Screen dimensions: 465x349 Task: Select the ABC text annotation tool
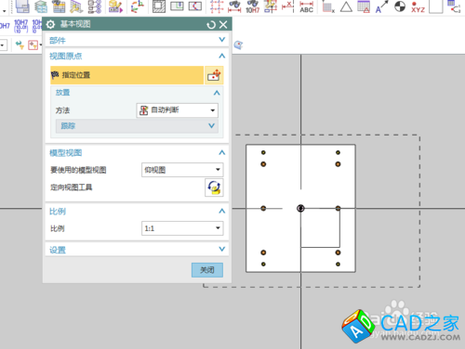coord(306,7)
